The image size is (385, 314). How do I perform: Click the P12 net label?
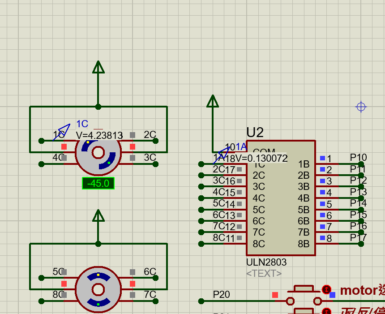pos(359,181)
